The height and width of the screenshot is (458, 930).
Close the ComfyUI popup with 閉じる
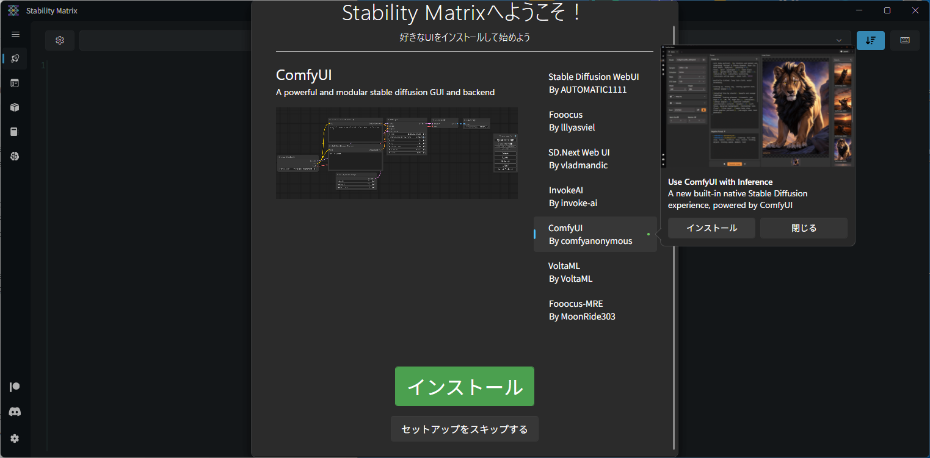tap(804, 227)
